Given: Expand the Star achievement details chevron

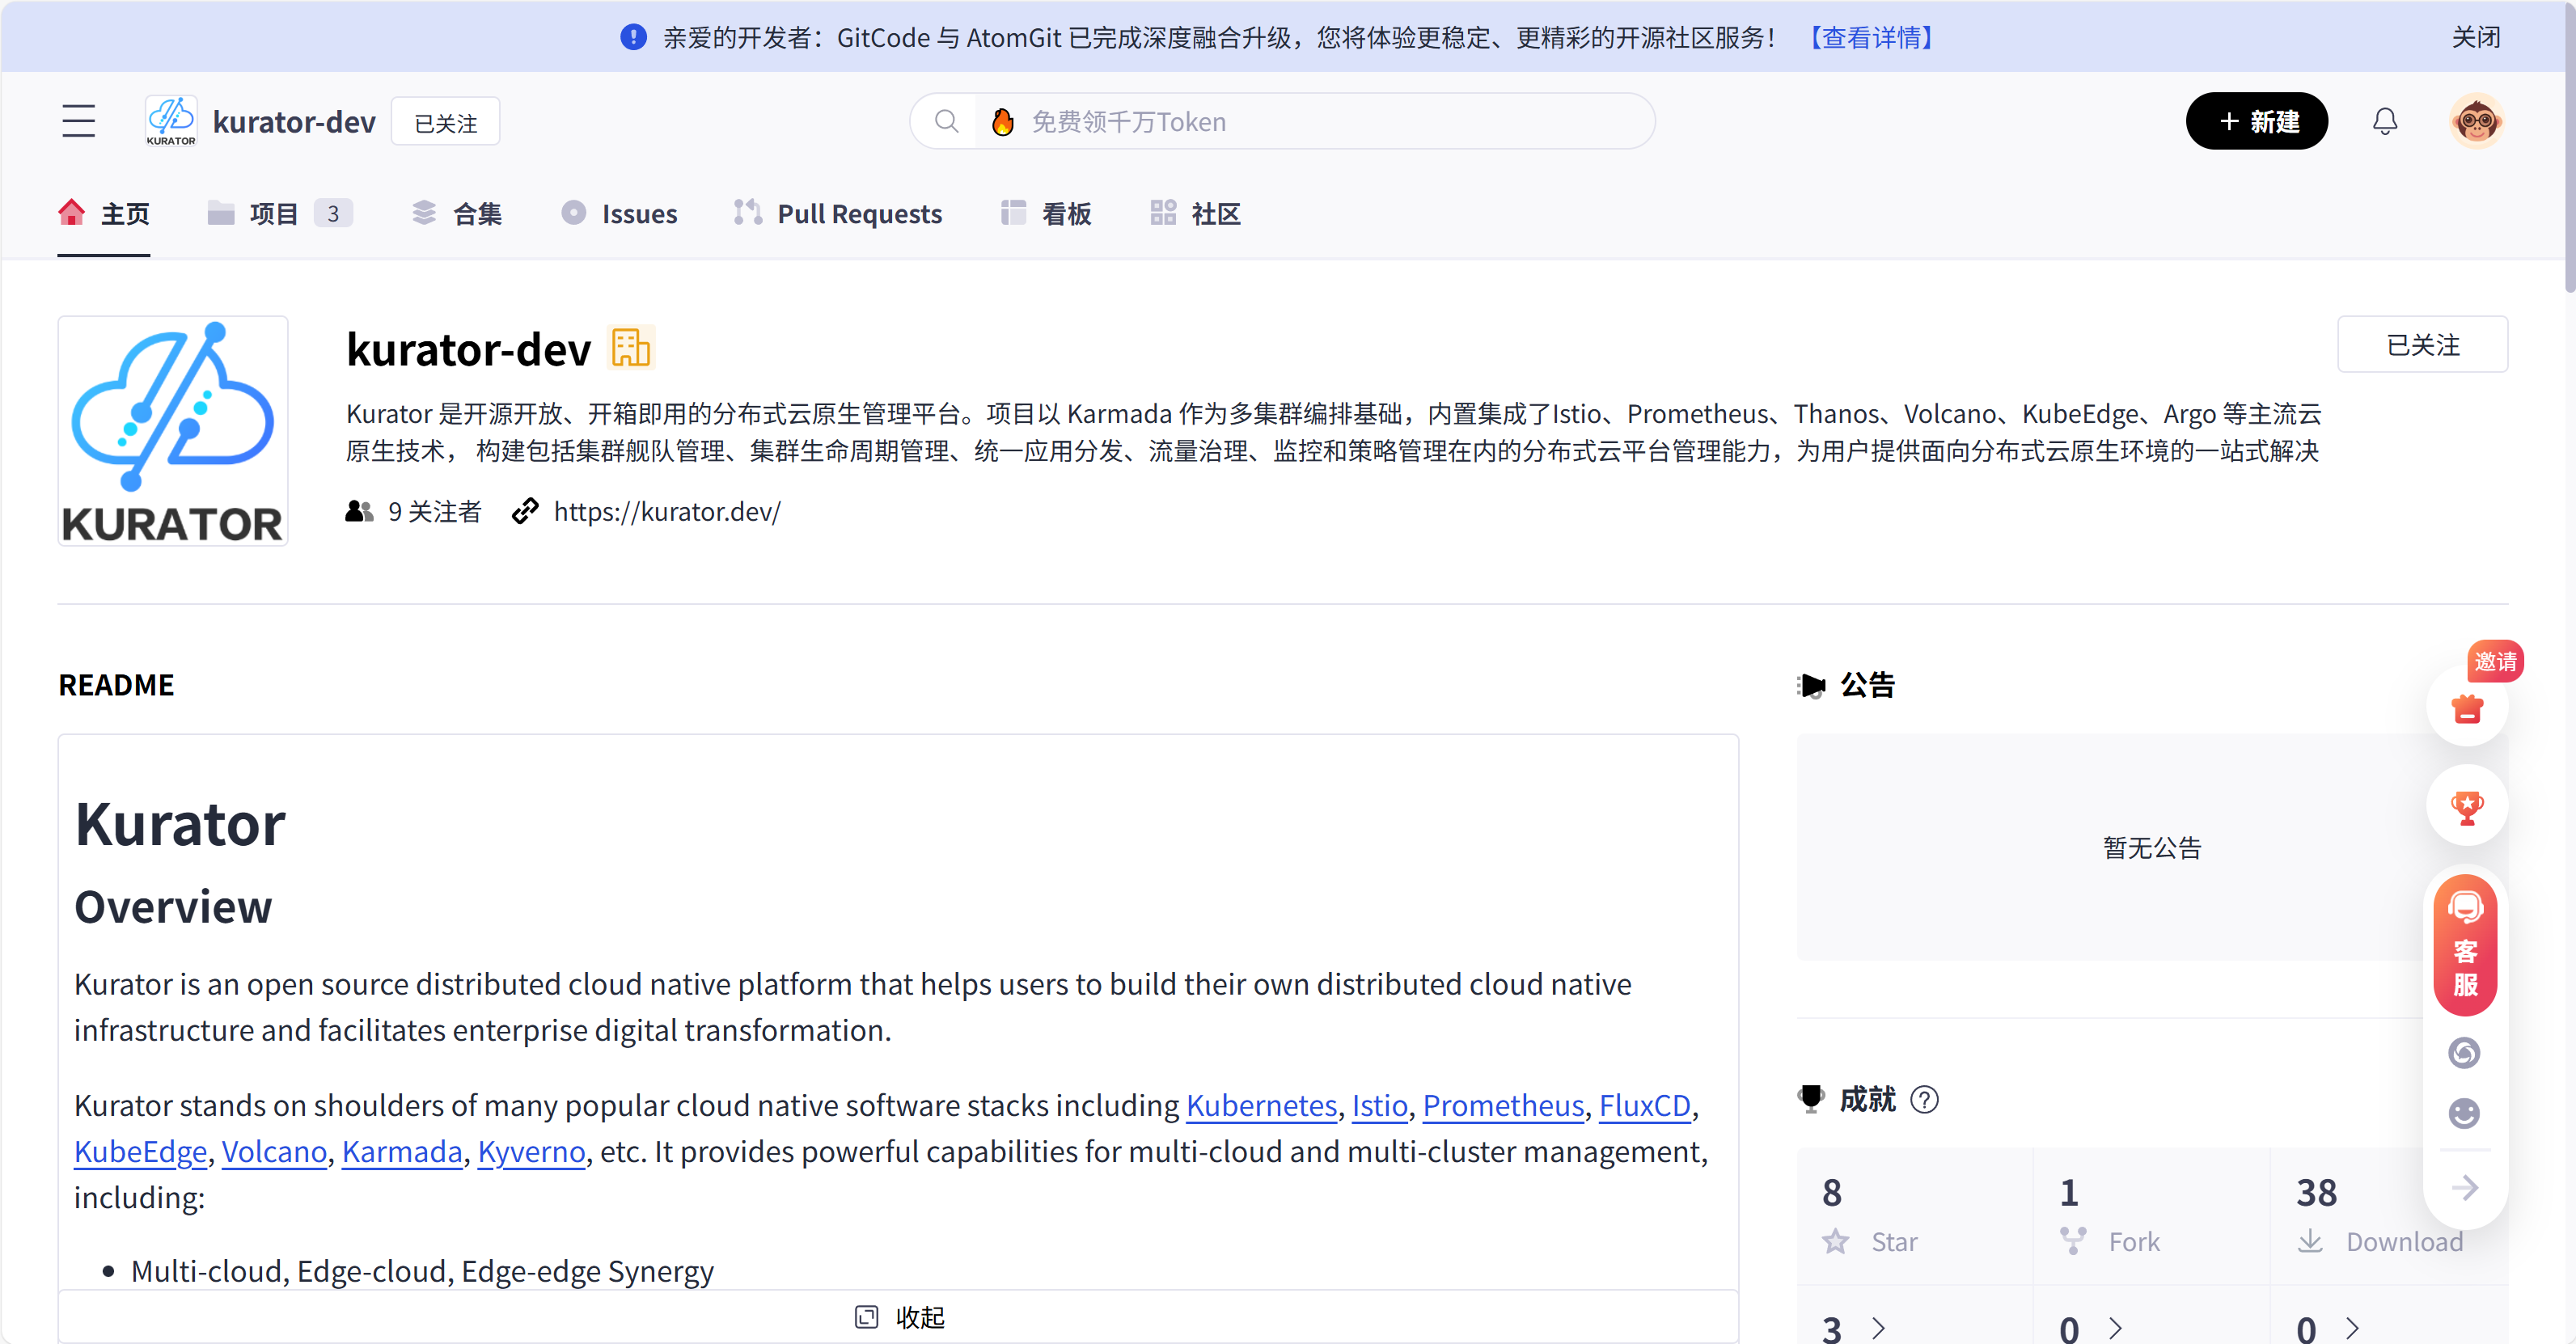Looking at the screenshot, I should (x=1879, y=1327).
